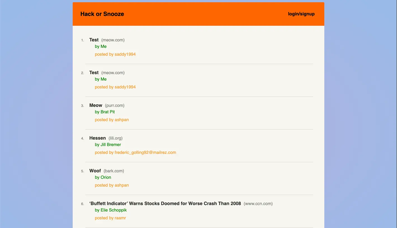Click 'by Me' author in story 1
Screen dimensions: 397x228
click(x=101, y=46)
